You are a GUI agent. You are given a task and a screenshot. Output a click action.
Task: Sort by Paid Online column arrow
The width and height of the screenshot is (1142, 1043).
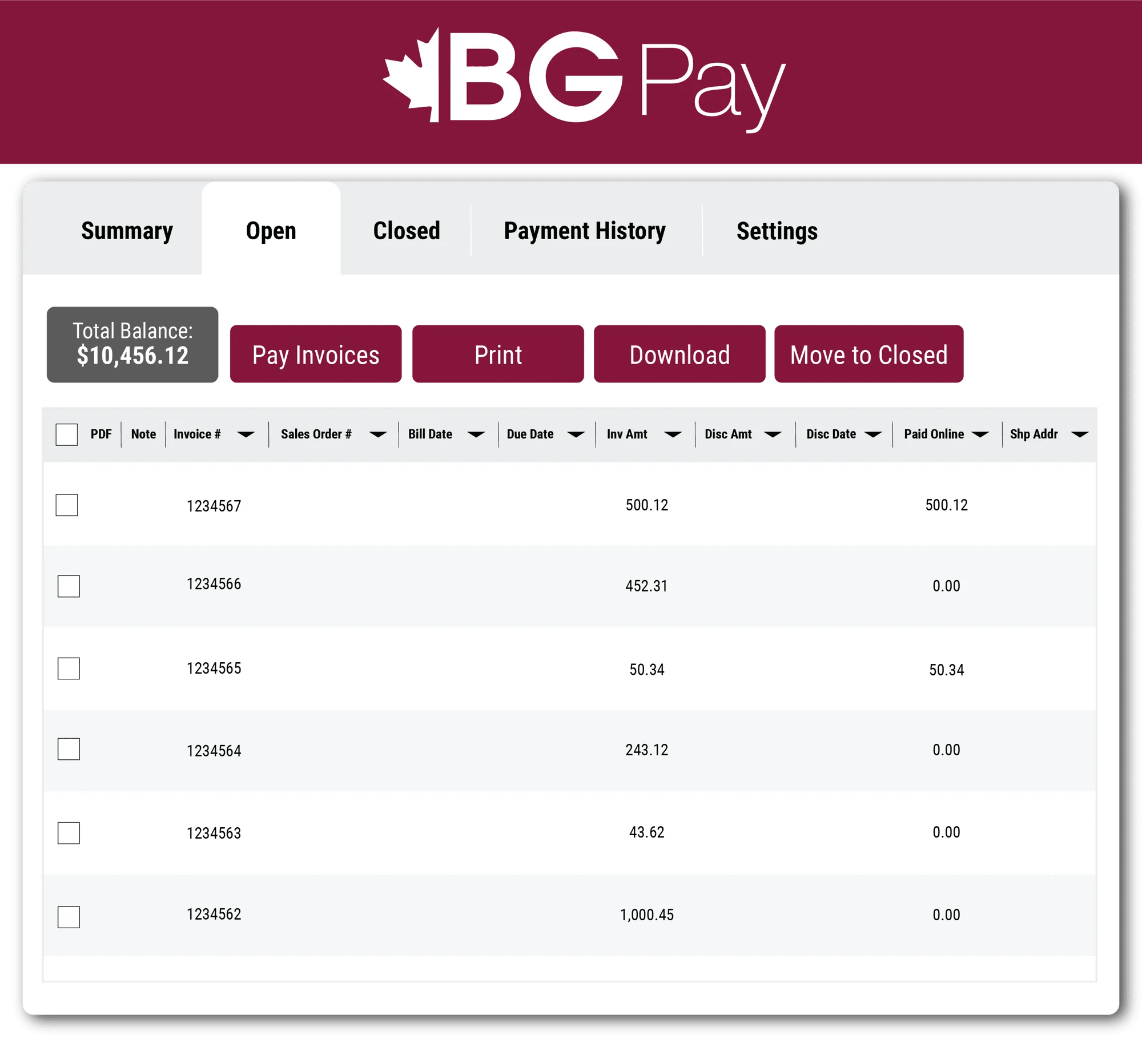point(980,434)
